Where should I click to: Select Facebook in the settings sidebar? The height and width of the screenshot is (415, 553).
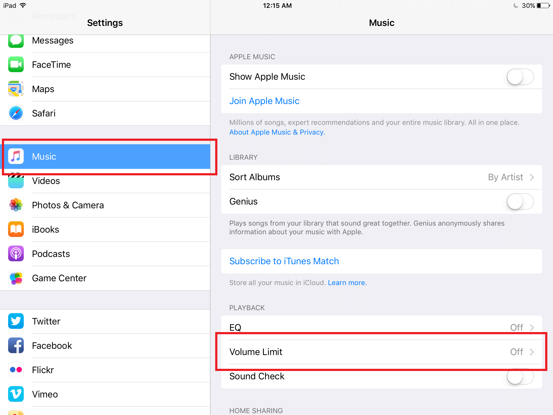52,346
